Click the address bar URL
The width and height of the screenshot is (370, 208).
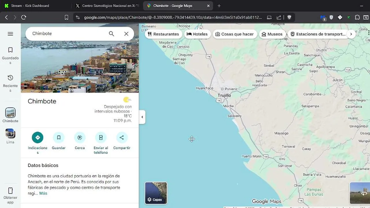(x=173, y=17)
